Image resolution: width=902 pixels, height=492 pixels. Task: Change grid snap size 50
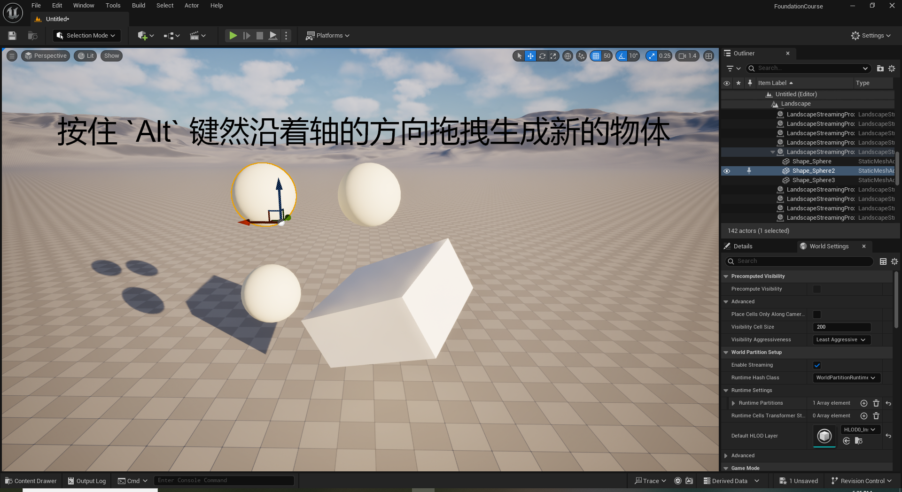coord(607,56)
